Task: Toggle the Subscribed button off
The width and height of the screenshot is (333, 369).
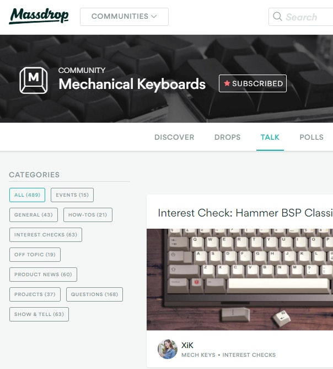Action: tap(253, 83)
